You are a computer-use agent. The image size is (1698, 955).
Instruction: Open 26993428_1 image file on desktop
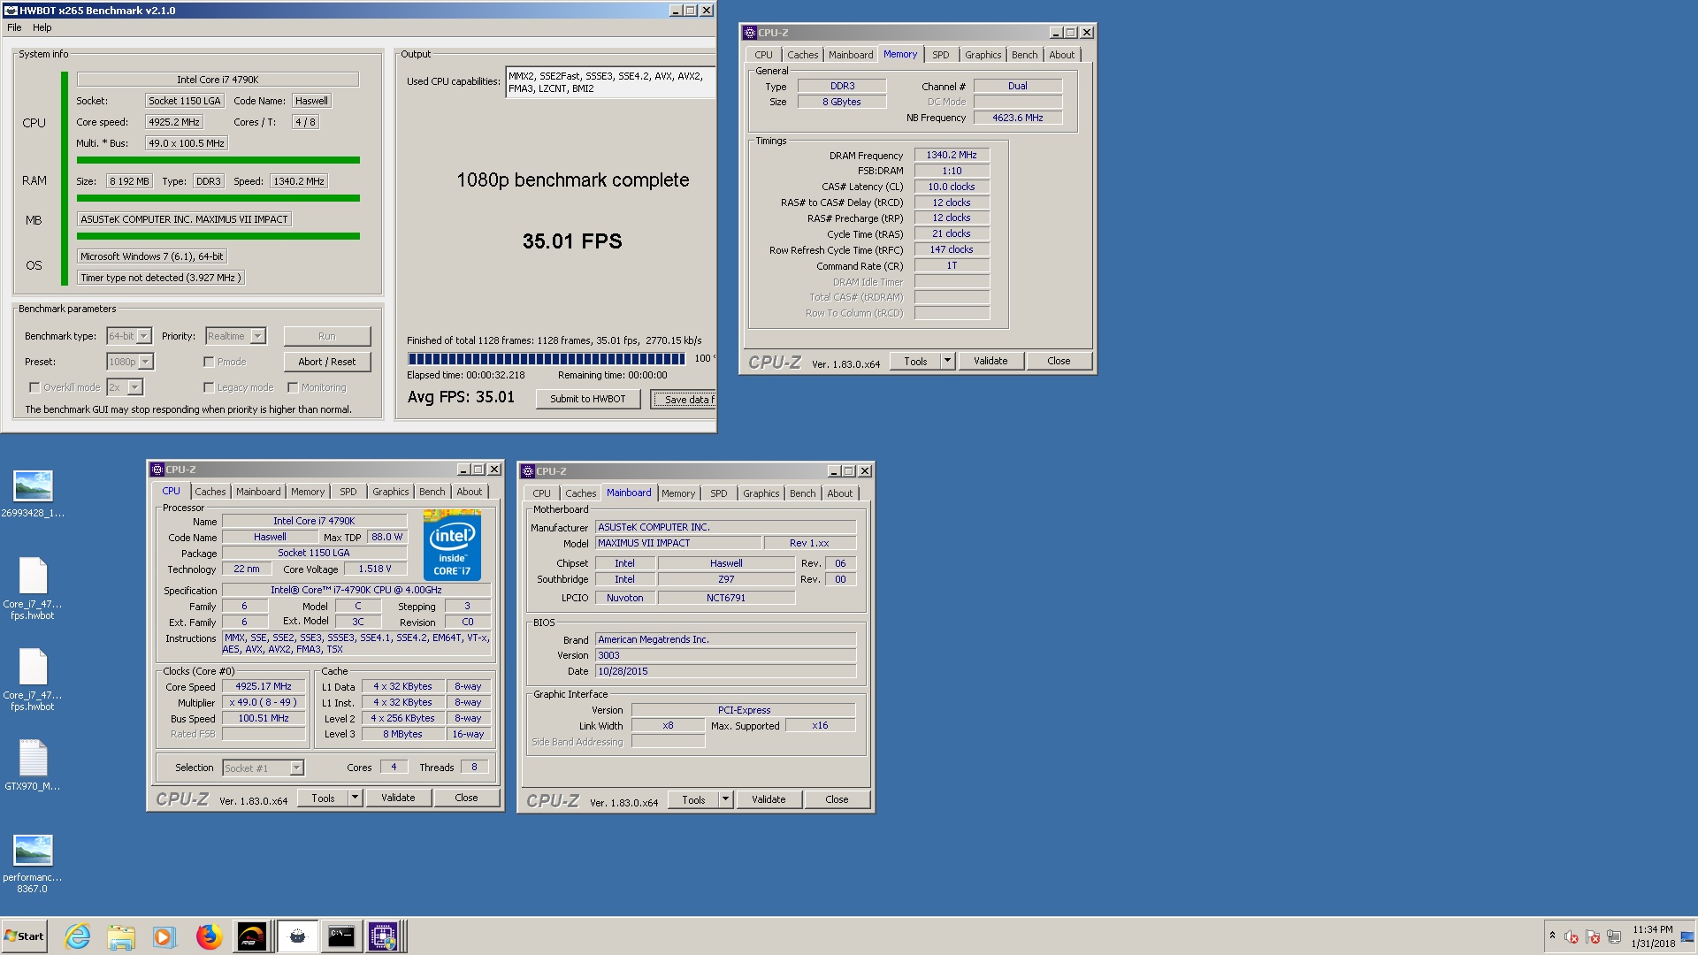[34, 493]
